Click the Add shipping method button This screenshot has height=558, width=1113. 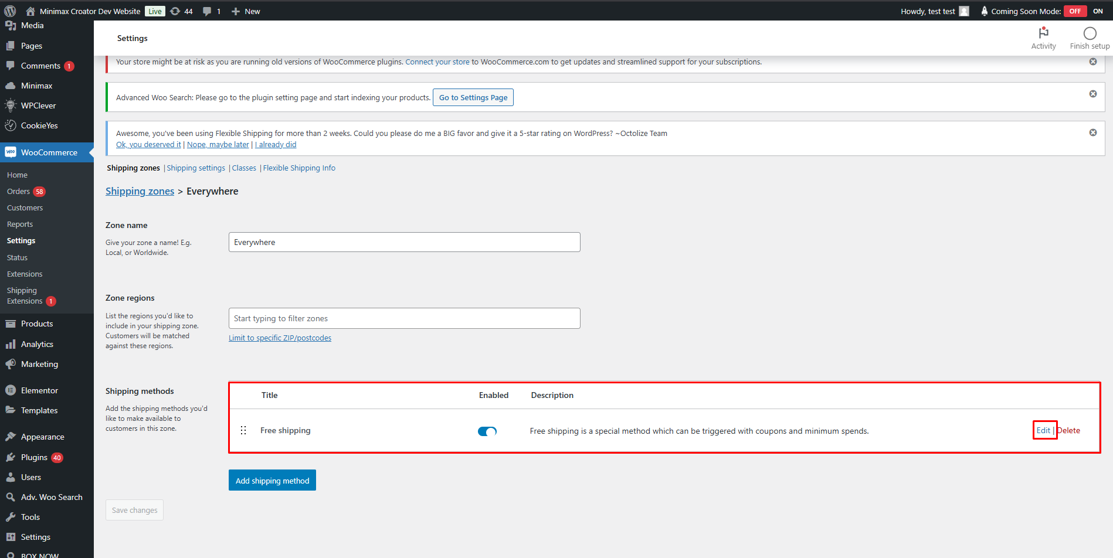pos(272,481)
